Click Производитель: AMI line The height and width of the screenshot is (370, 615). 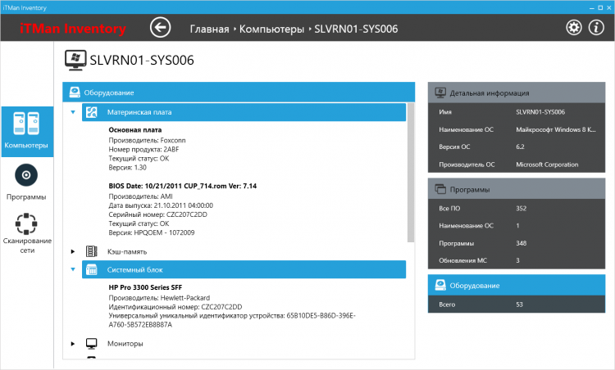click(x=140, y=196)
